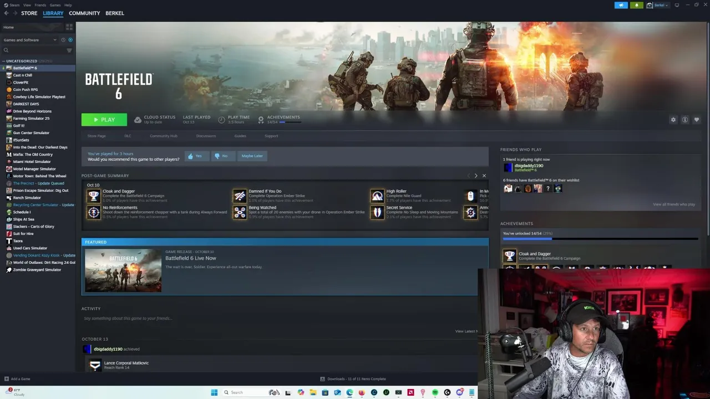Open Battlefield 6 game info icon
Image resolution: width=710 pixels, height=399 pixels.
coord(684,120)
